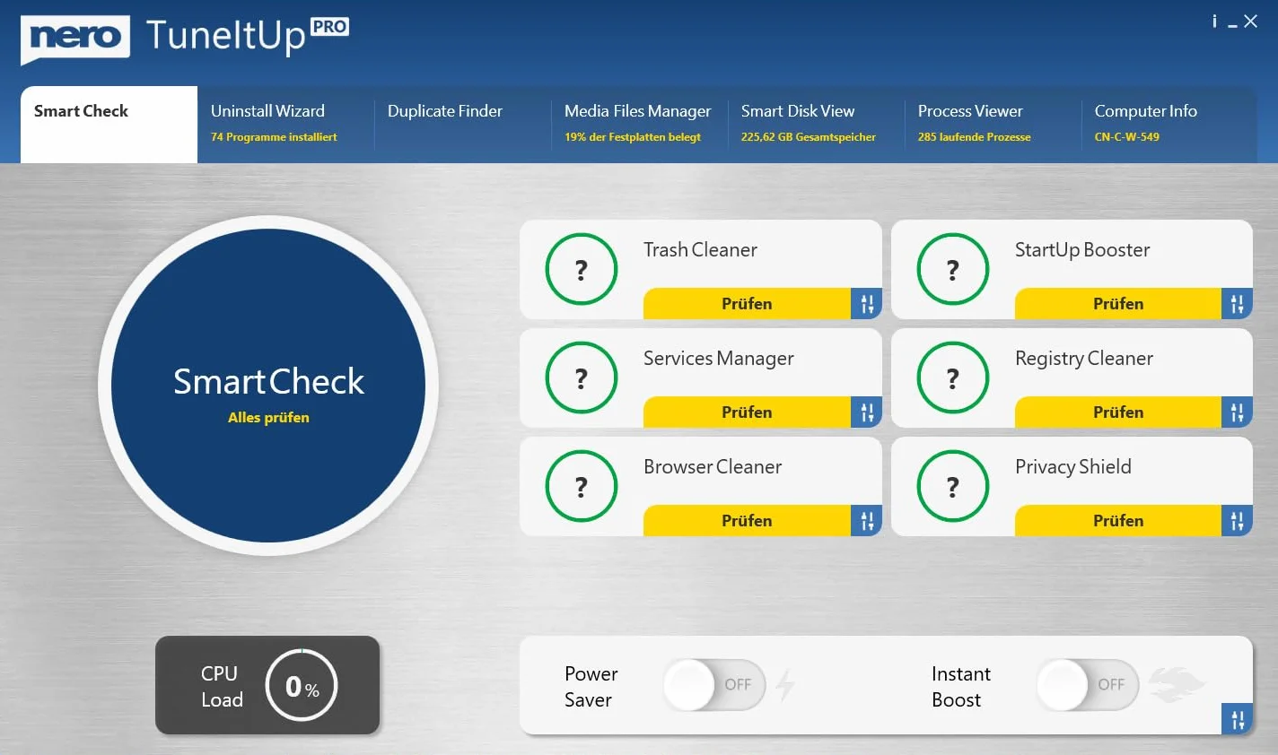
Task: Click the Registry Cleaner title text
Action: (x=1083, y=359)
